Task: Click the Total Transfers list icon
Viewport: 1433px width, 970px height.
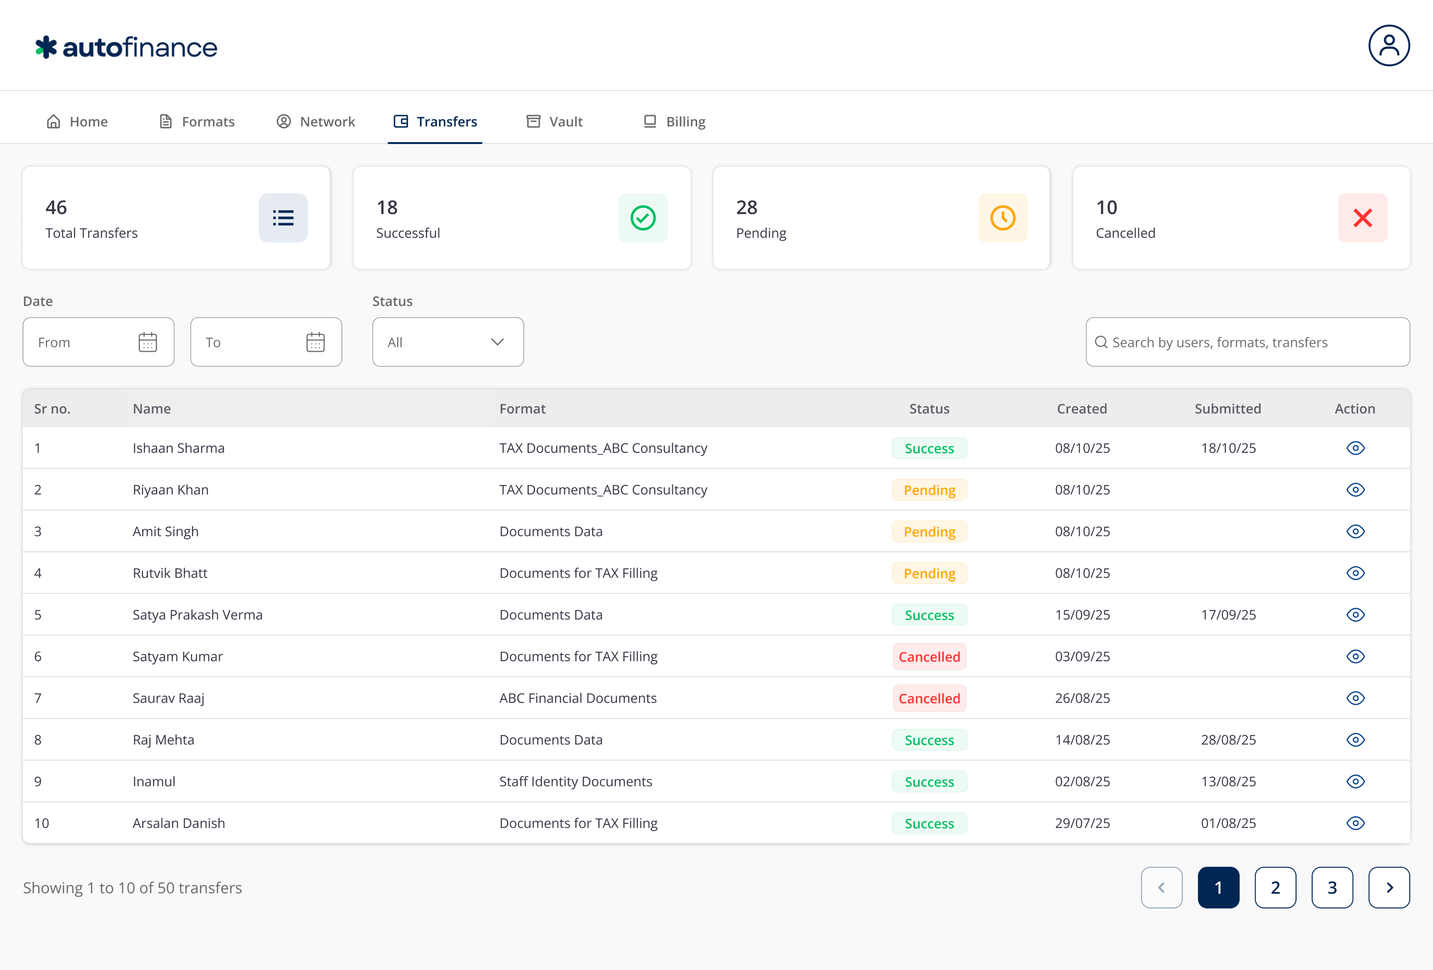Action: point(283,217)
